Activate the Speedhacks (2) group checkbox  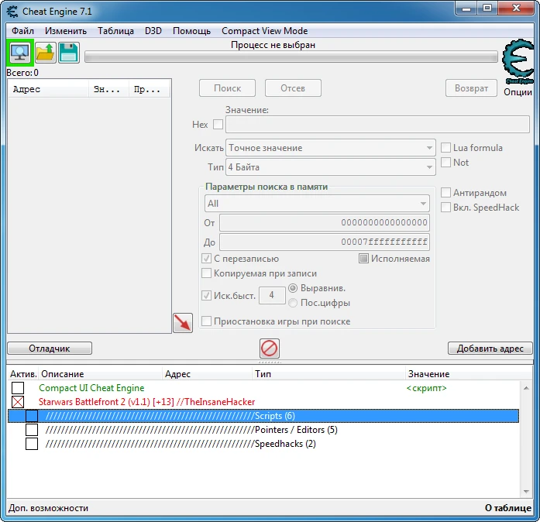(x=32, y=444)
